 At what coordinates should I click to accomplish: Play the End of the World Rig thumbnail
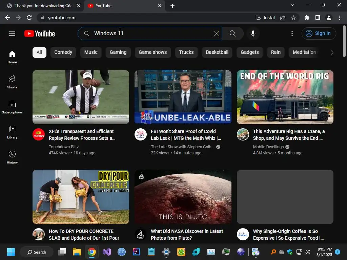pos(285,97)
